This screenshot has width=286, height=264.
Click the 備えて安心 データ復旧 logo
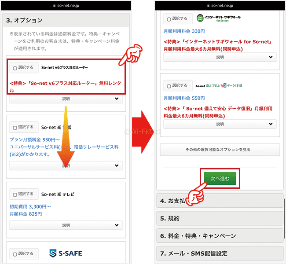pyautogui.click(x=219, y=85)
